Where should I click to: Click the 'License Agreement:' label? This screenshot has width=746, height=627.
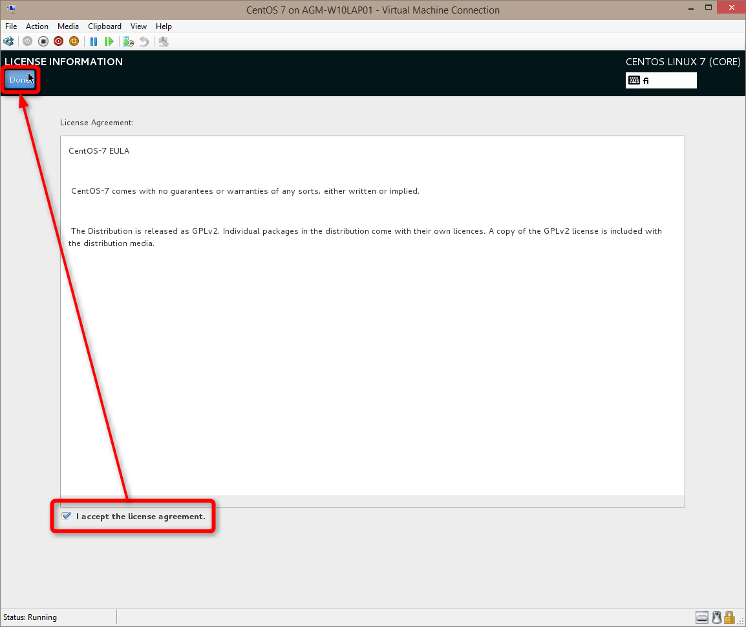pos(97,123)
